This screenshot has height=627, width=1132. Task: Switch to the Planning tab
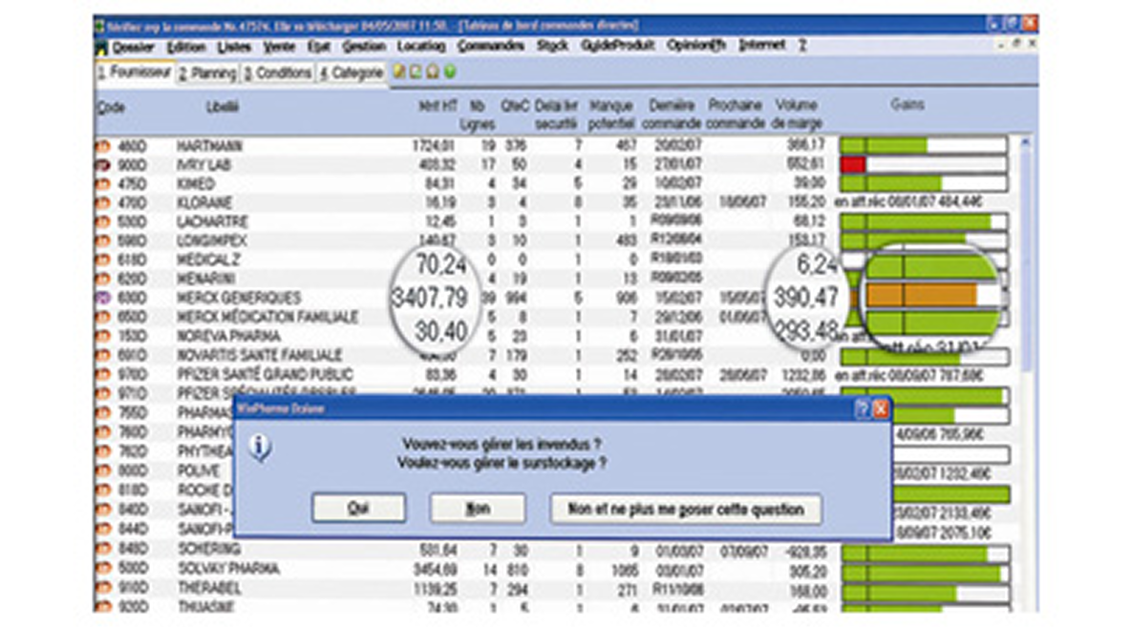[206, 73]
